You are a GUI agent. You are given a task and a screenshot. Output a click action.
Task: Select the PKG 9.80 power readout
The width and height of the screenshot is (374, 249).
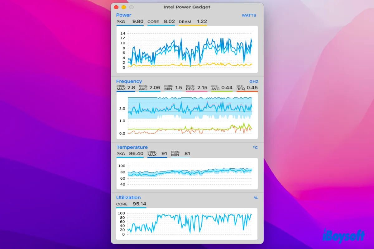[130, 22]
